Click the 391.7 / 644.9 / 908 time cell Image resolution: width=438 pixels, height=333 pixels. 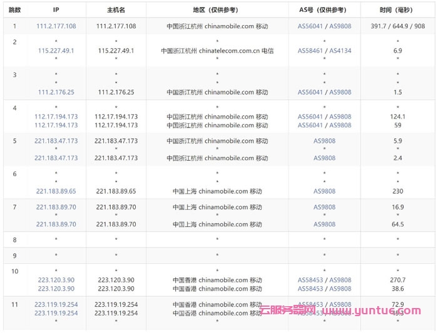click(398, 26)
